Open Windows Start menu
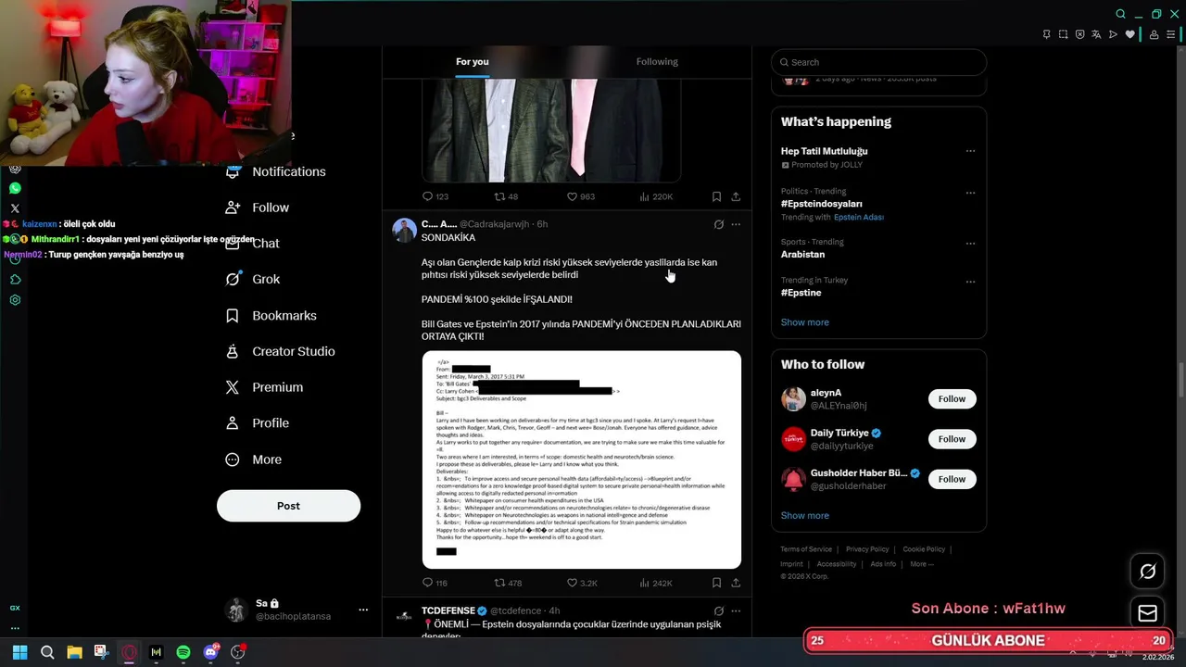1186x667 pixels. pos(19,652)
